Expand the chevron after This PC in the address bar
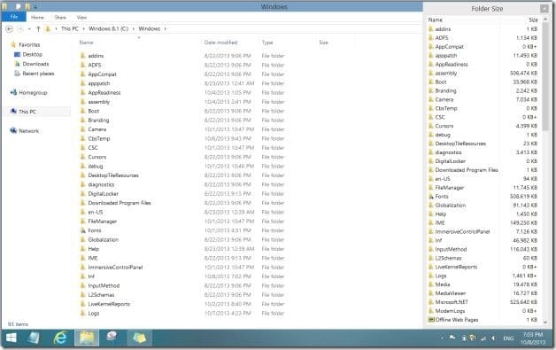Screen dimensions: 556x350 tap(84, 28)
